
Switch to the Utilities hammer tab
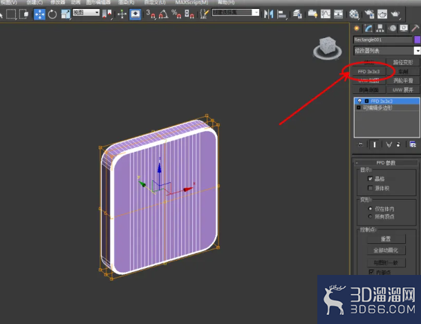pos(415,28)
